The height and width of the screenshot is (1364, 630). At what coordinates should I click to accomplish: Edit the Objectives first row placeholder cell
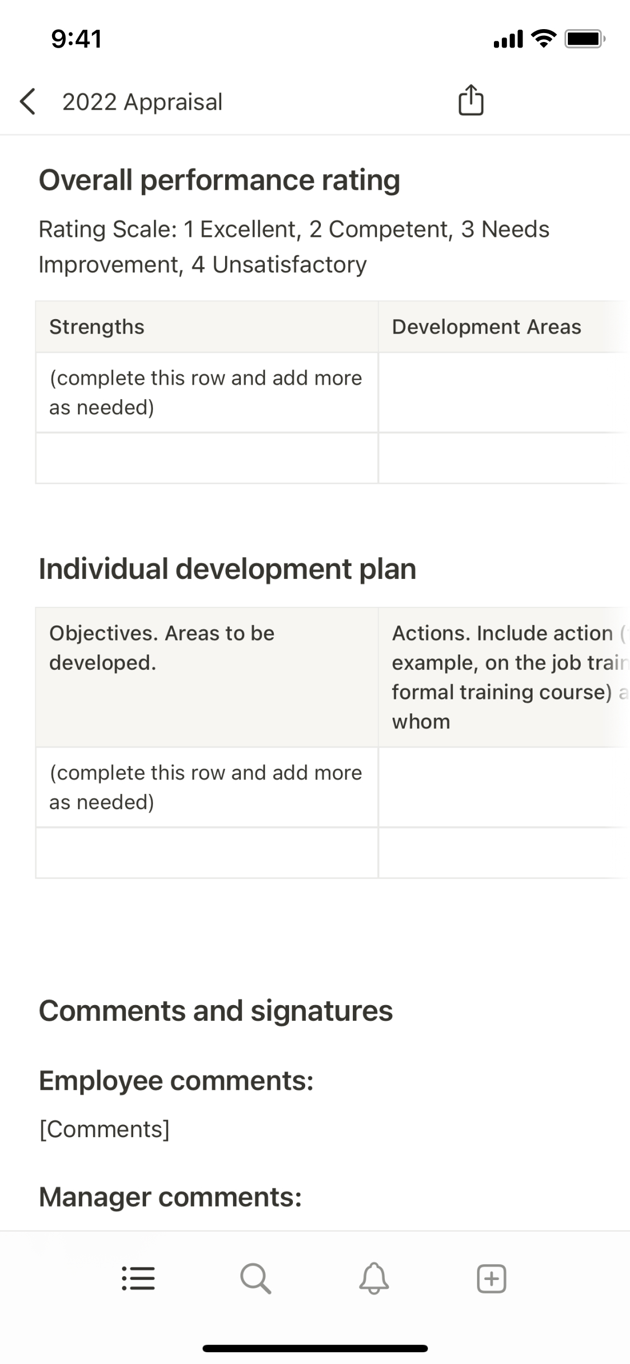tap(206, 787)
